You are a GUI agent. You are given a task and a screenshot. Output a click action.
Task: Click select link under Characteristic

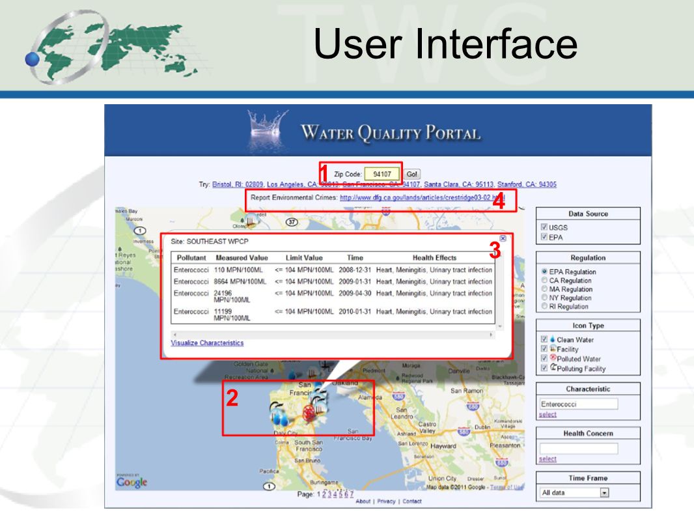[x=548, y=414]
